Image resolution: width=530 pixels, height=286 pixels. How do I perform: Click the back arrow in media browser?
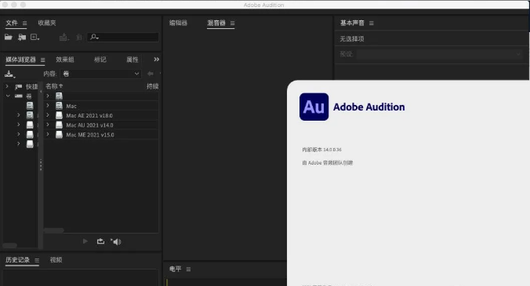point(151,74)
